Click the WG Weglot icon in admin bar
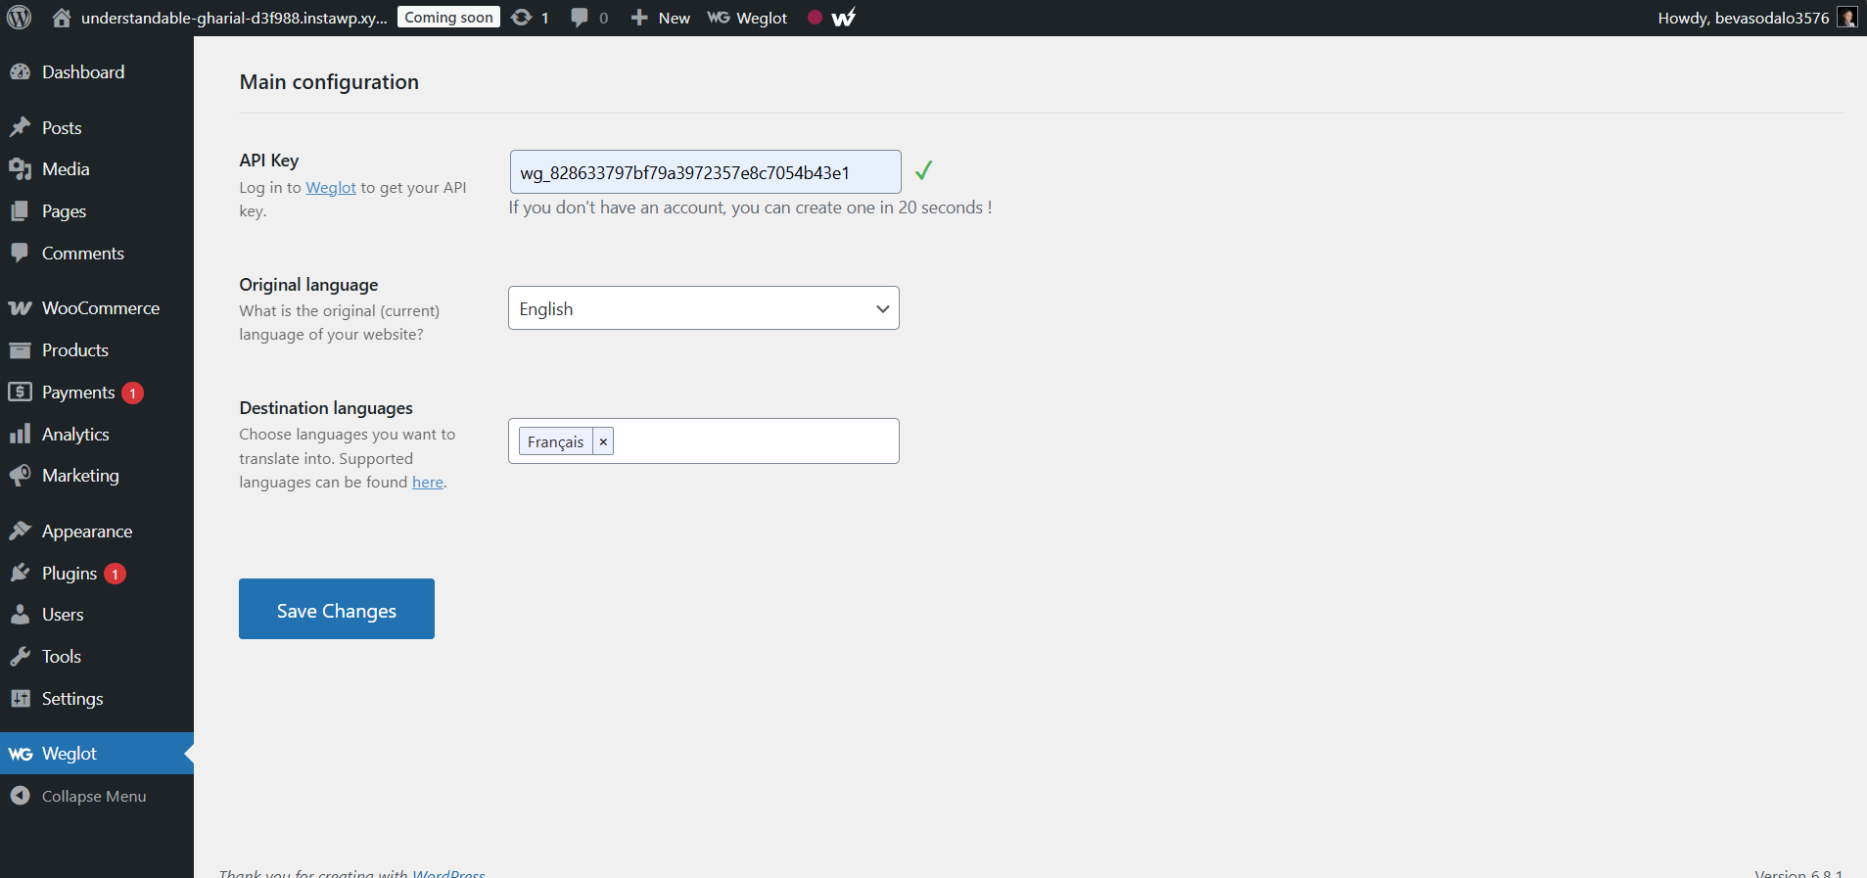This screenshot has height=878, width=1867. coord(719,18)
